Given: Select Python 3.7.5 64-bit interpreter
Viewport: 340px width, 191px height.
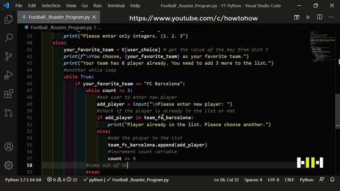Looking at the screenshot, I should point(23,180).
